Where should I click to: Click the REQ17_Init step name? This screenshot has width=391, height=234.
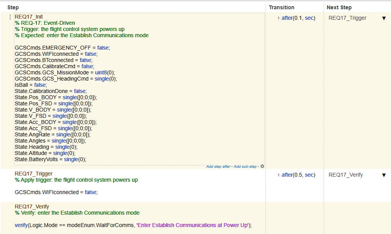[x=29, y=17]
